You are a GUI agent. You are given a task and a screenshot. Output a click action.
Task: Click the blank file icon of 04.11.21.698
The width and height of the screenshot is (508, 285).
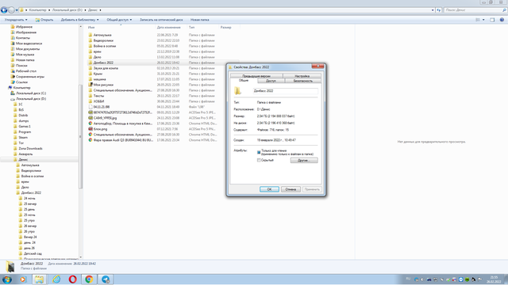pyautogui.click(x=90, y=107)
